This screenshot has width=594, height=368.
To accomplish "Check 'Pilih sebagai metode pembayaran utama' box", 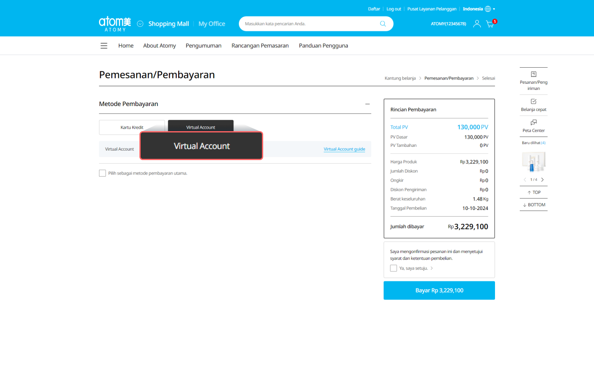I will [x=102, y=173].
